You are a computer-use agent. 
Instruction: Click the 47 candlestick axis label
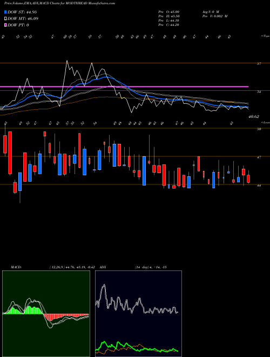coord(259,157)
